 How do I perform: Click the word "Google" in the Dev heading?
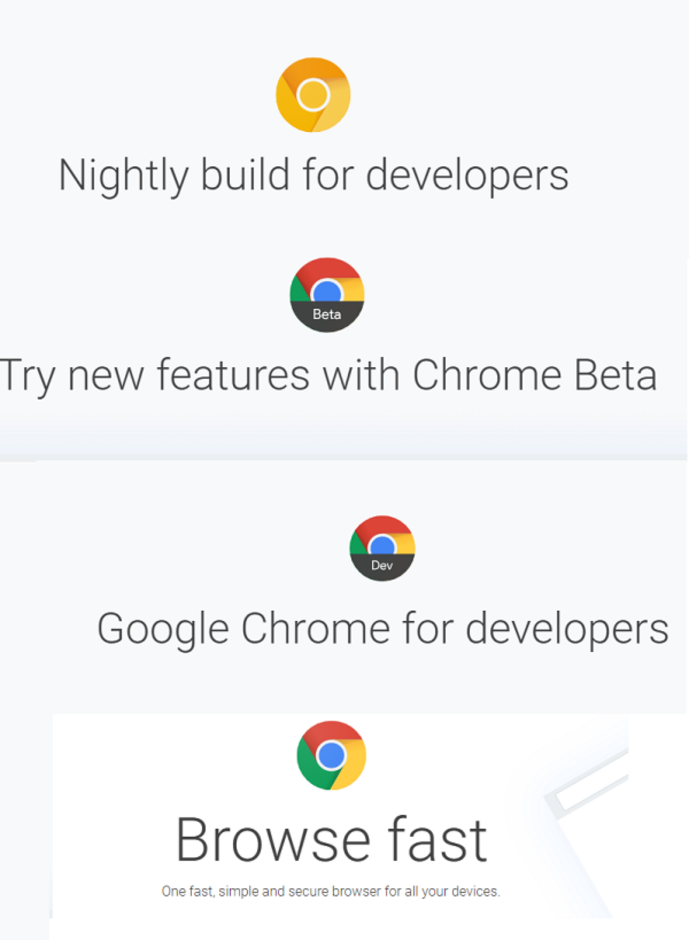pos(163,629)
